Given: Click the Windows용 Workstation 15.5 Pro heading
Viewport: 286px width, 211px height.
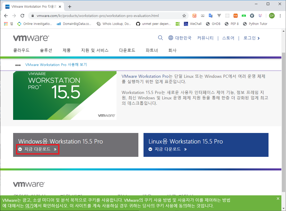Looking at the screenshot, I should [60, 141].
